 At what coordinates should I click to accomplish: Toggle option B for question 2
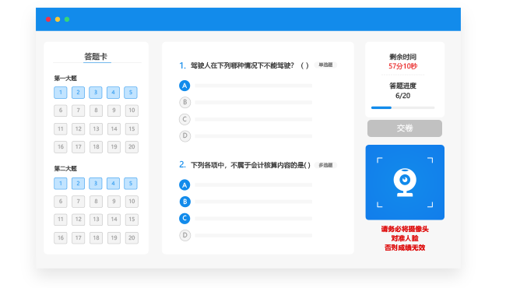click(185, 202)
